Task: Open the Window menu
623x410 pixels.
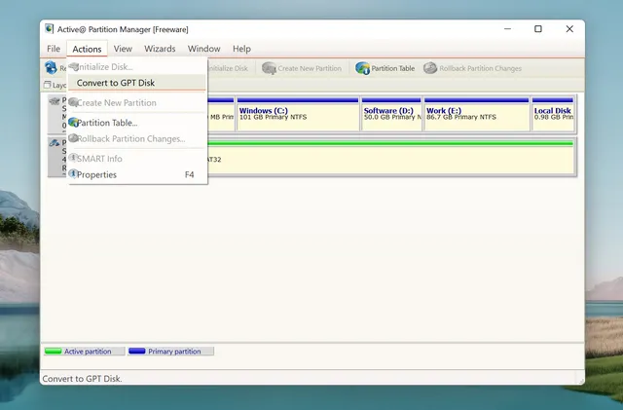Action: 203,49
